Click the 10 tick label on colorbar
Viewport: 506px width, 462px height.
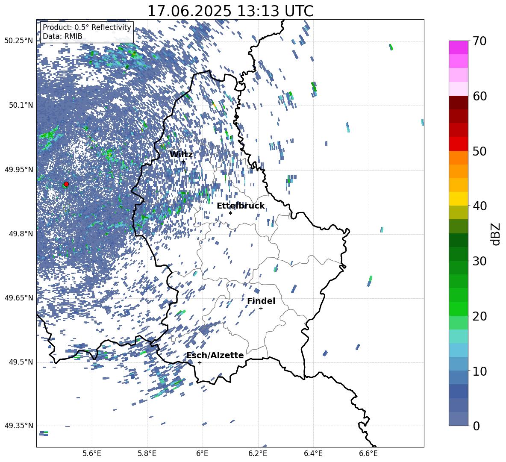coord(480,371)
